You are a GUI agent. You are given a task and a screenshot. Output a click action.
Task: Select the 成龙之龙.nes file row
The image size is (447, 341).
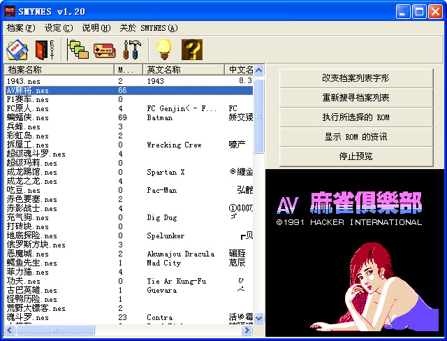(x=129, y=182)
